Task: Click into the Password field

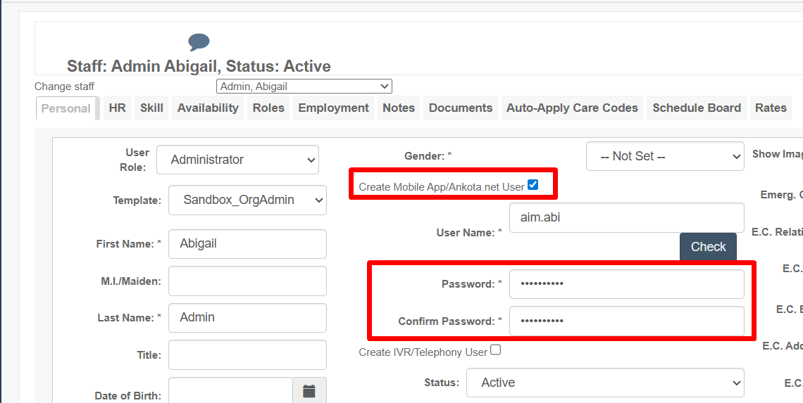Action: pos(627,284)
